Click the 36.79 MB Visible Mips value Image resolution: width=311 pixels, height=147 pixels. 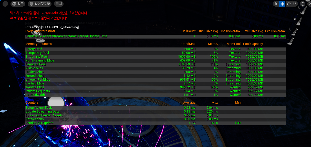point(189,68)
